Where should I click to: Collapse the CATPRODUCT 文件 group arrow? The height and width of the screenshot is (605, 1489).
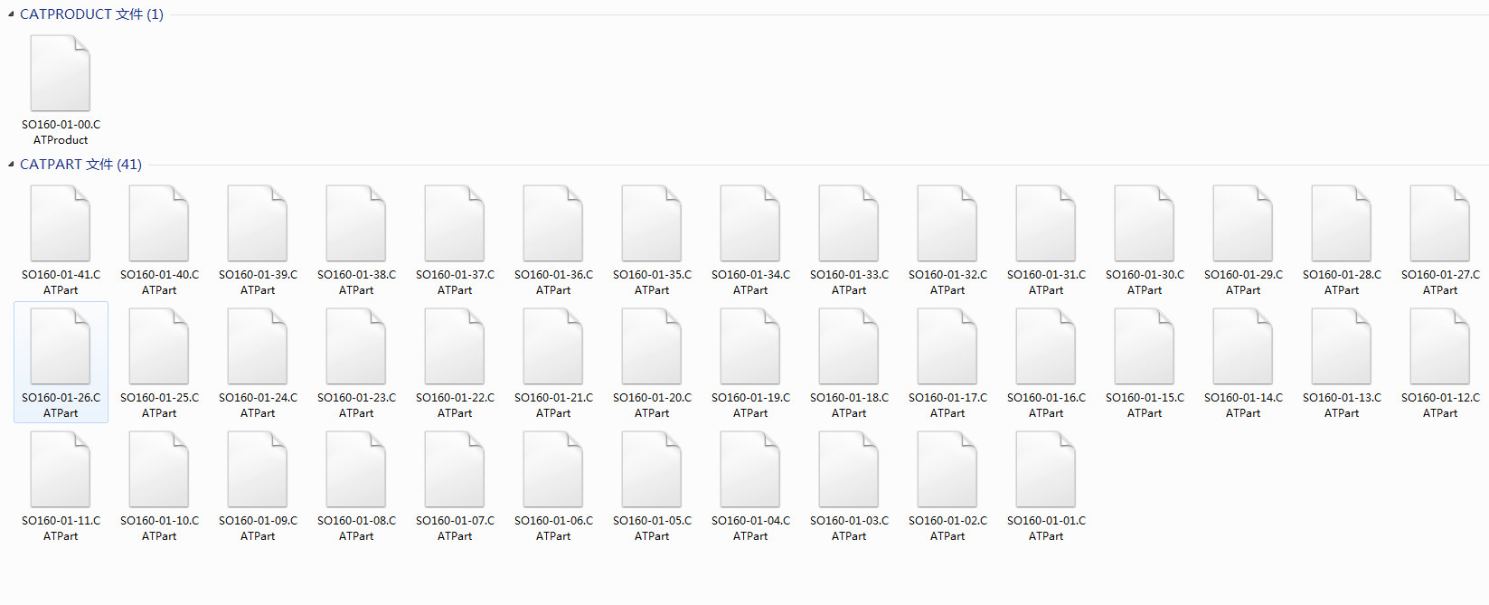tap(11, 14)
